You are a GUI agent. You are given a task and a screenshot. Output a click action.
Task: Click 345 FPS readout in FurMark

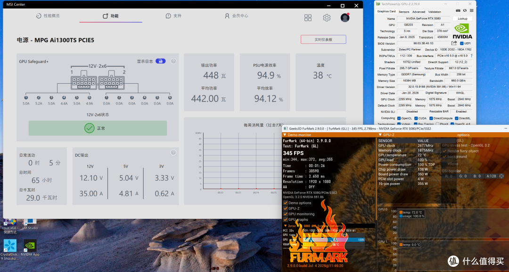pyautogui.click(x=293, y=153)
